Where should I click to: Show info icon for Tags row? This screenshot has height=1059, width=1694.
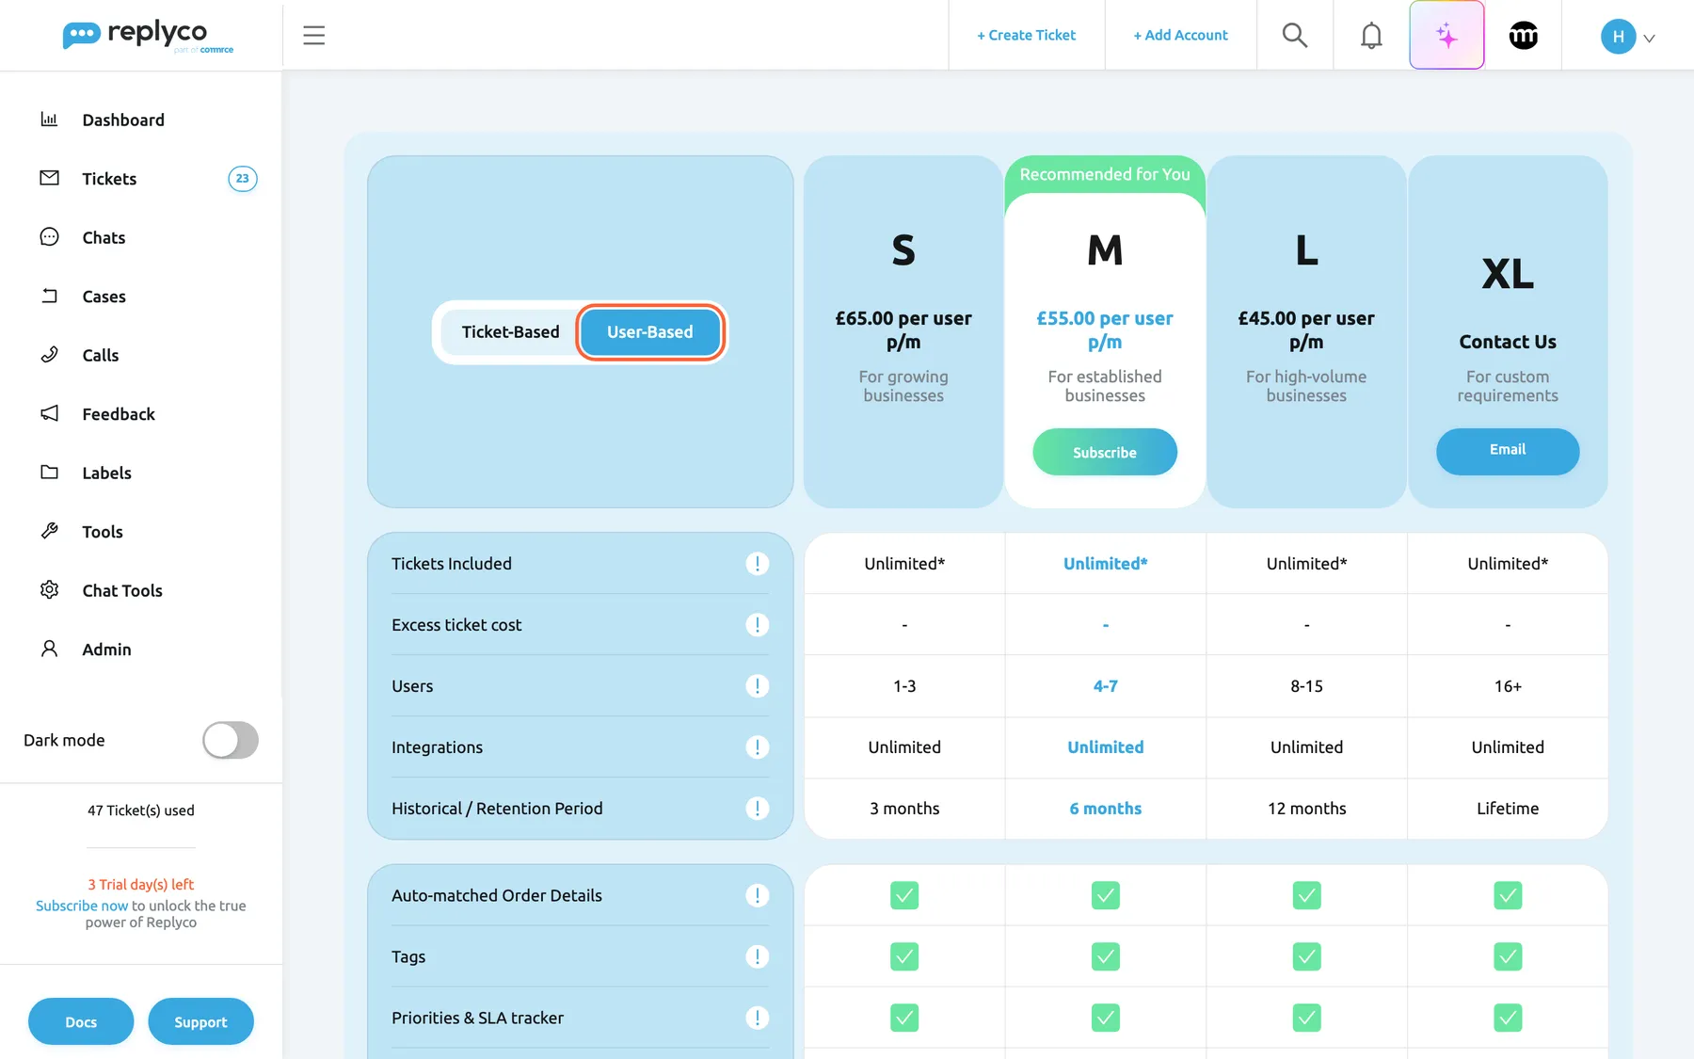tap(757, 956)
